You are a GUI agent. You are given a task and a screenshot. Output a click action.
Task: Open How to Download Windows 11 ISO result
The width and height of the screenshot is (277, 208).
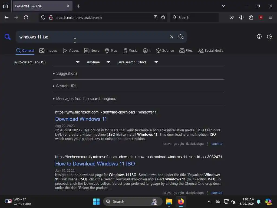[x=95, y=164]
